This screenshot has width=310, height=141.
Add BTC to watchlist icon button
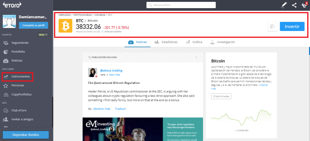273,27
